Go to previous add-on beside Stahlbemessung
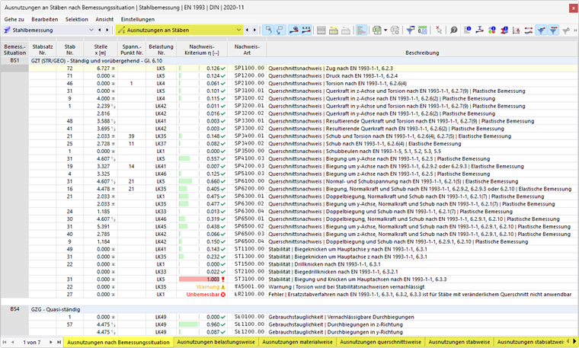The width and height of the screenshot is (579, 348). (100, 30)
